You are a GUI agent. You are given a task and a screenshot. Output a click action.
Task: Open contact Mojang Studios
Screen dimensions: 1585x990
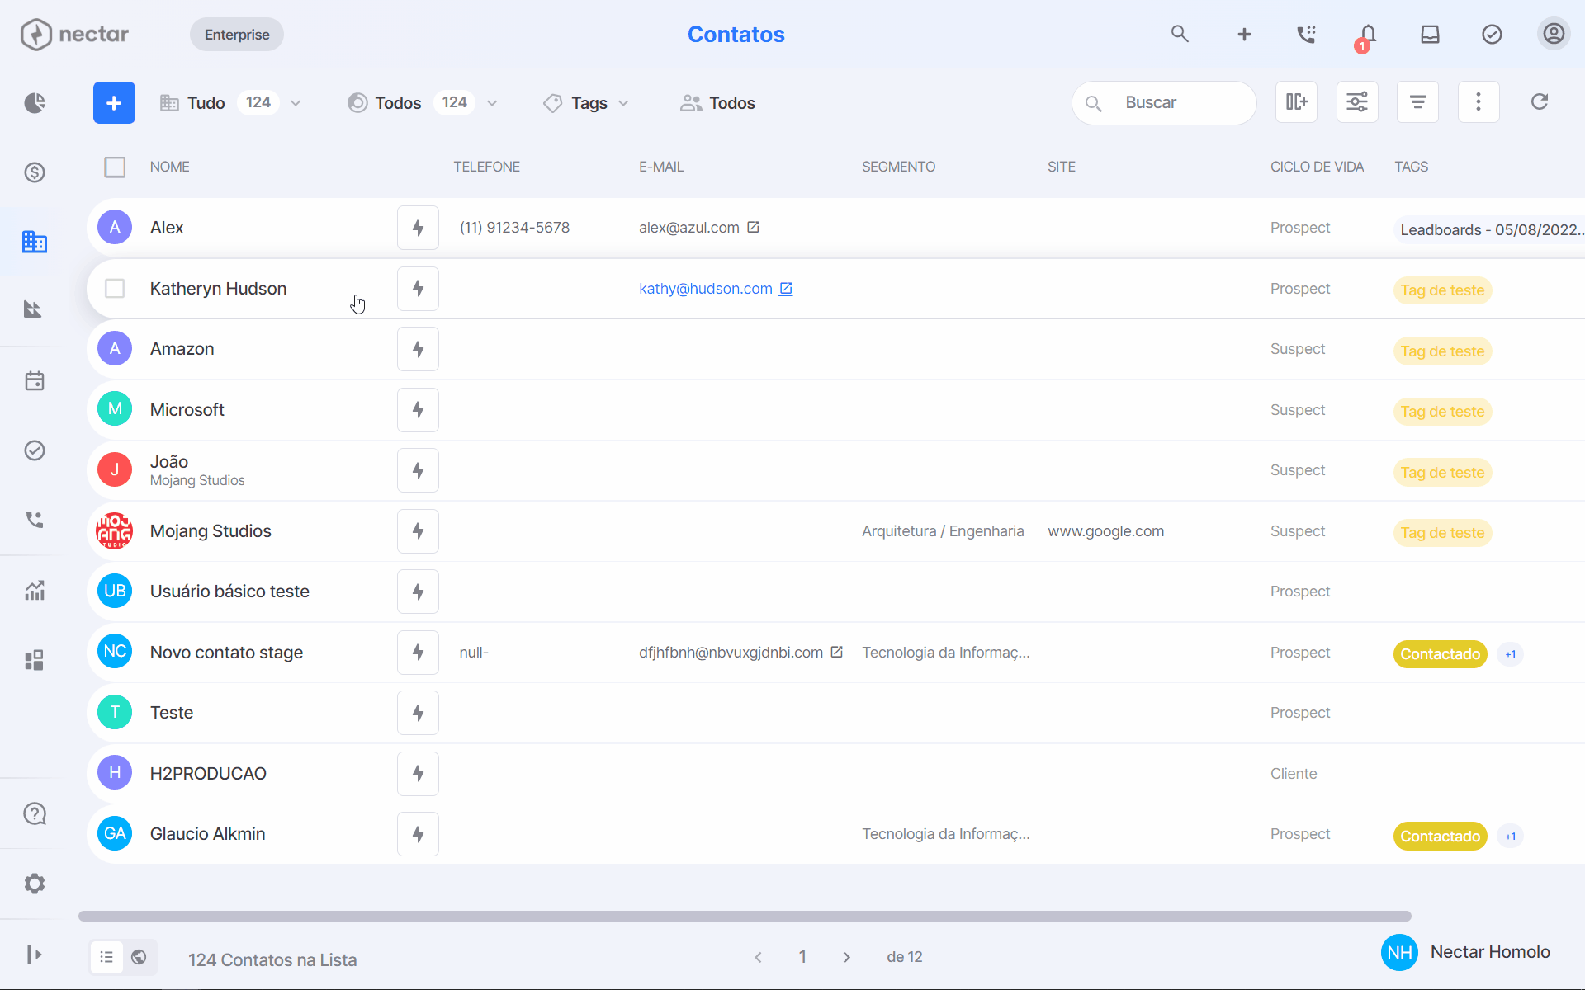click(x=211, y=531)
